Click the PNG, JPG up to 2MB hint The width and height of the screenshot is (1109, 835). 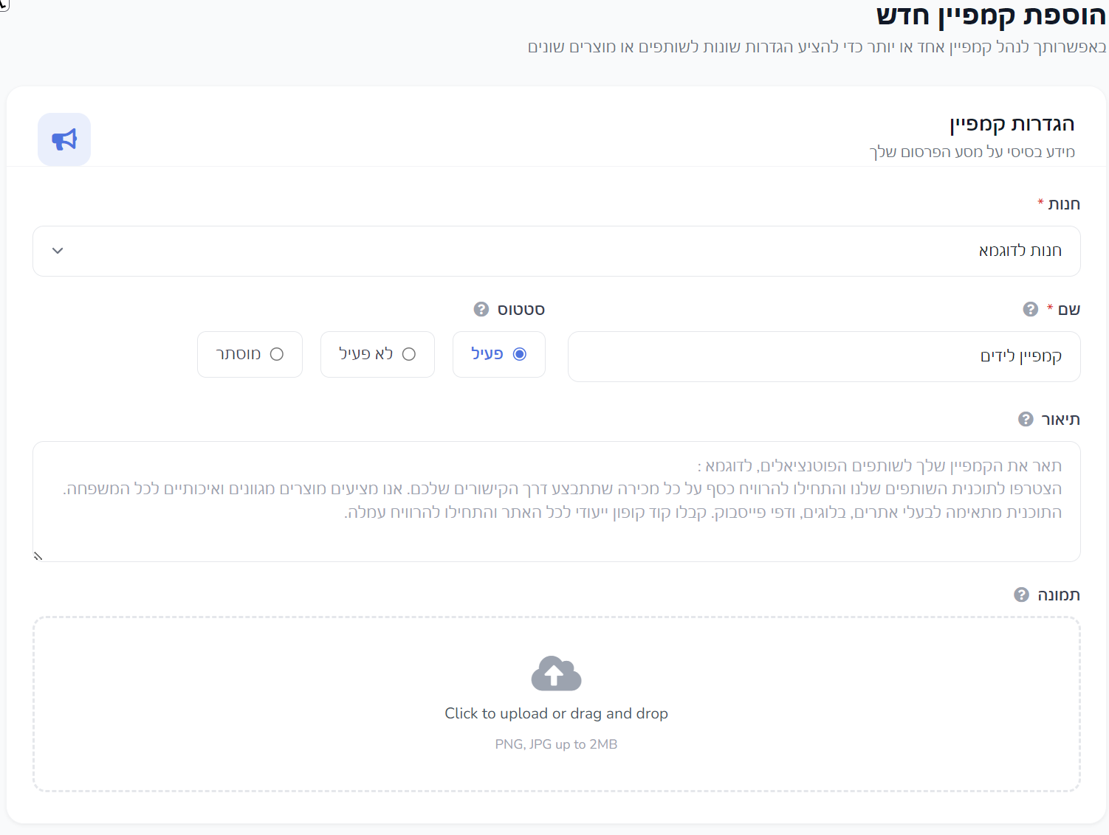click(556, 744)
